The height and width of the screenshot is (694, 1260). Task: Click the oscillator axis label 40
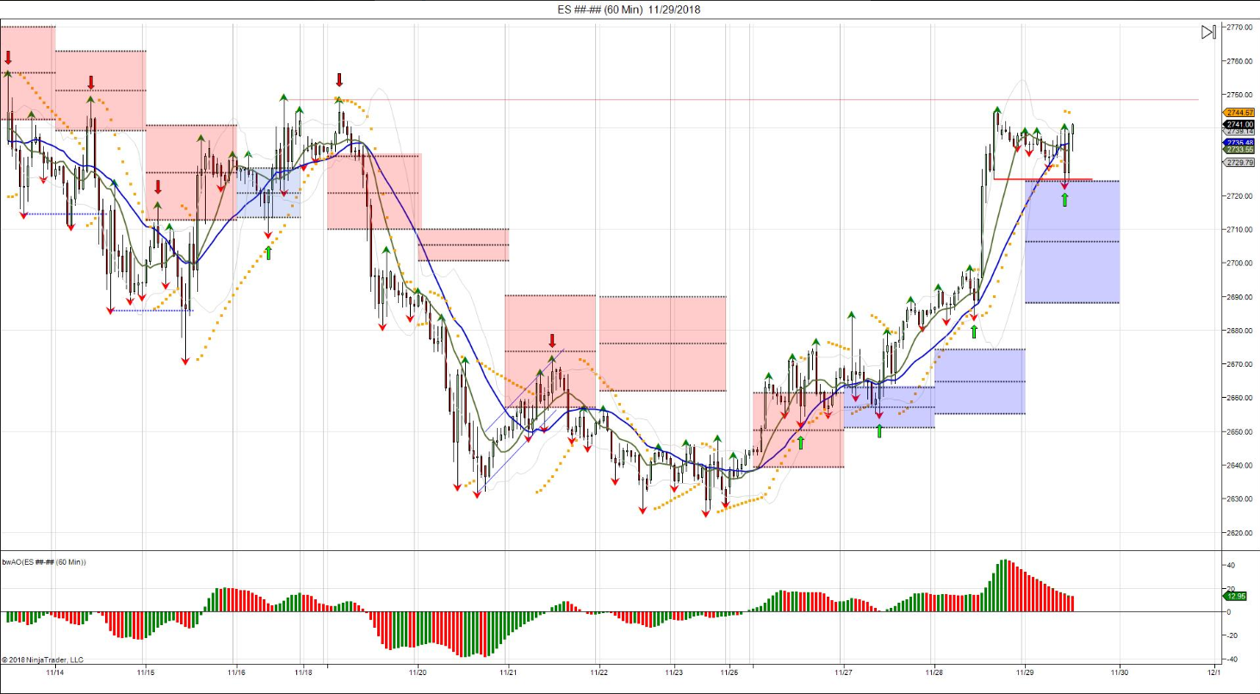click(1232, 565)
